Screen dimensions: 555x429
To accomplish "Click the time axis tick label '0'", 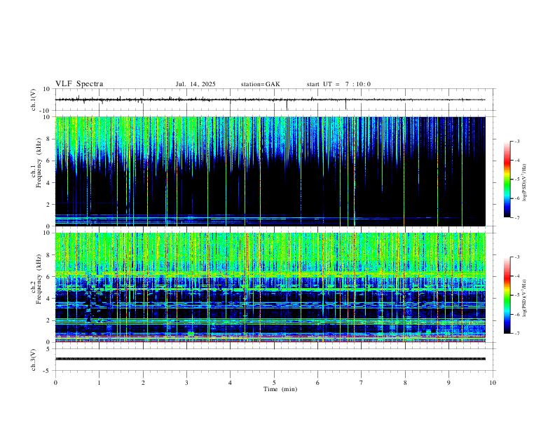I will point(55,383).
